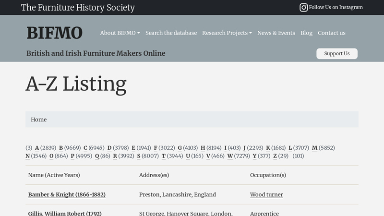Filter listing by letter A
Image resolution: width=384 pixels, height=216 pixels.
coord(37,148)
